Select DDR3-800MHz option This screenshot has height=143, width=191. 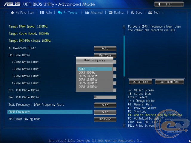95,73
